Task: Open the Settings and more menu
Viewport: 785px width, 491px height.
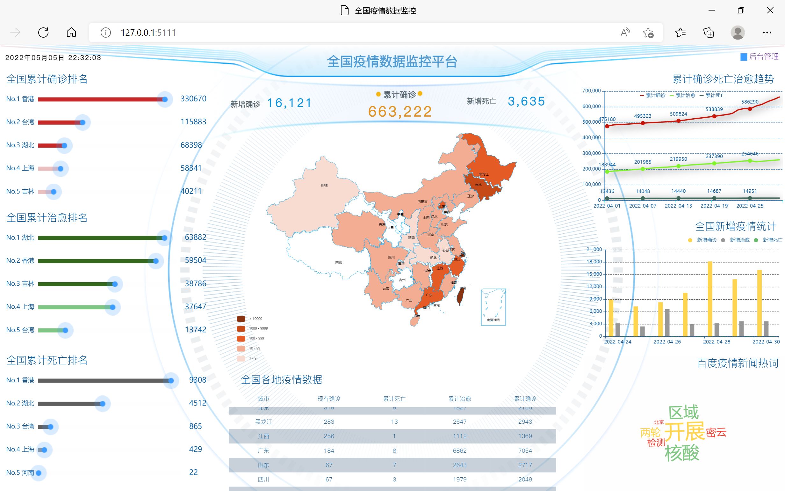Action: click(767, 33)
